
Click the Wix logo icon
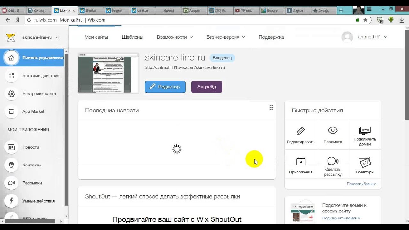[11, 37]
